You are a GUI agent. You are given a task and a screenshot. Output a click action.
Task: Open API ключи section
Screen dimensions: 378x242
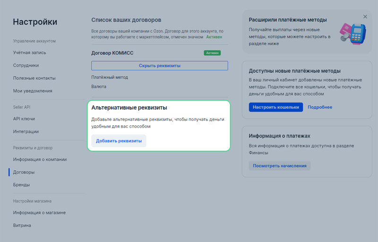tap(24, 119)
